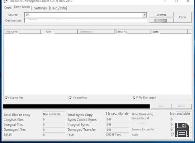This screenshot has height=143, width=195.
Task: Toggle the Copied files checkbox
Action: (6, 98)
